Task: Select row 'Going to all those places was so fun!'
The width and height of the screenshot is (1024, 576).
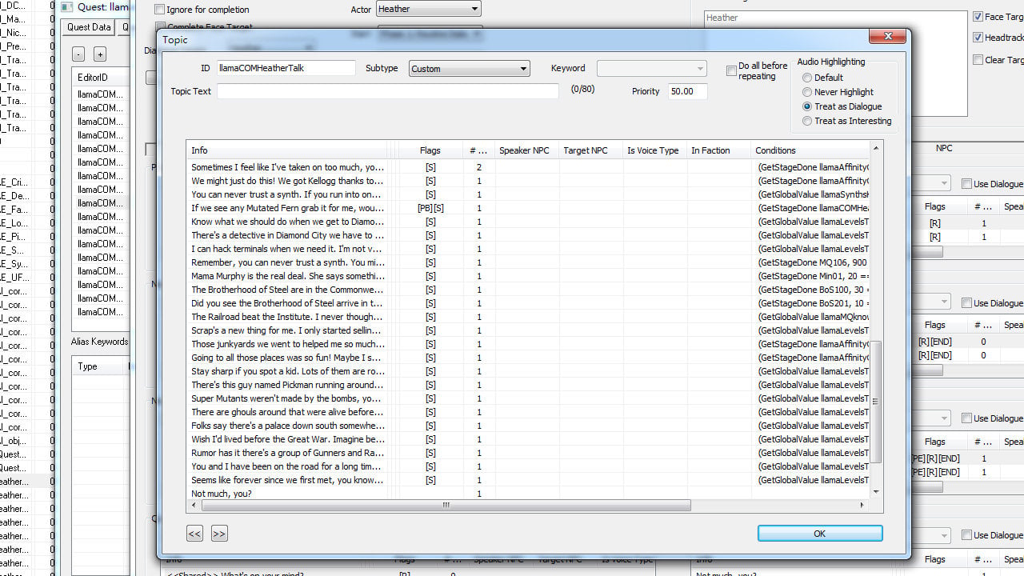Action: coord(528,358)
